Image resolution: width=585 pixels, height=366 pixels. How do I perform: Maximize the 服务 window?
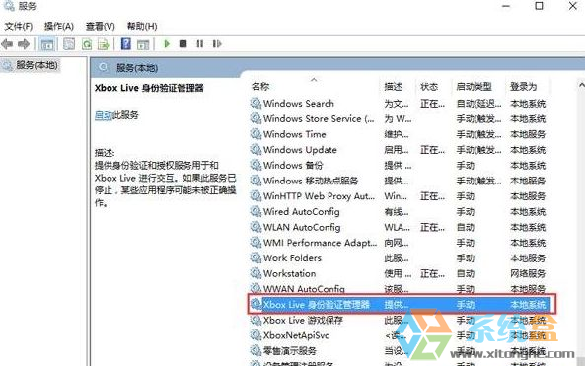(539, 6)
